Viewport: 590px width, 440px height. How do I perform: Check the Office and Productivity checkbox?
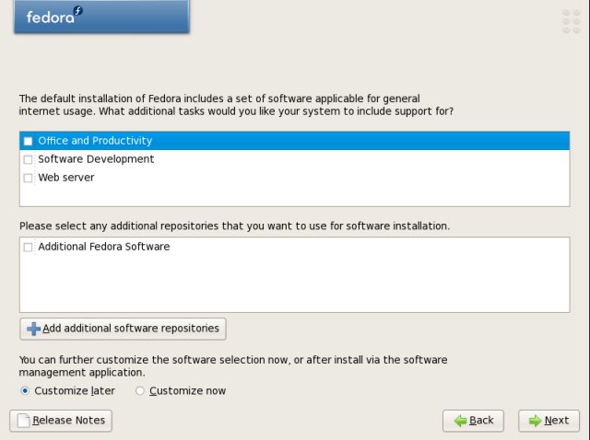tap(28, 141)
